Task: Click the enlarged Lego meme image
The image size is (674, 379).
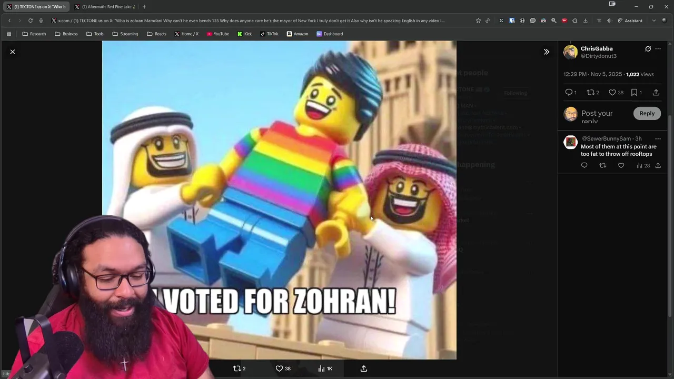Action: click(279, 200)
